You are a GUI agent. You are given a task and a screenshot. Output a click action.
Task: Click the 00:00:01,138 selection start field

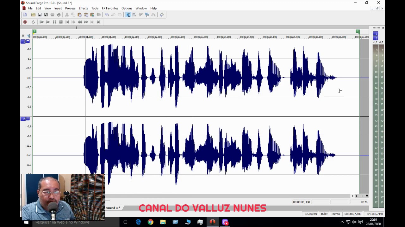[302, 202]
